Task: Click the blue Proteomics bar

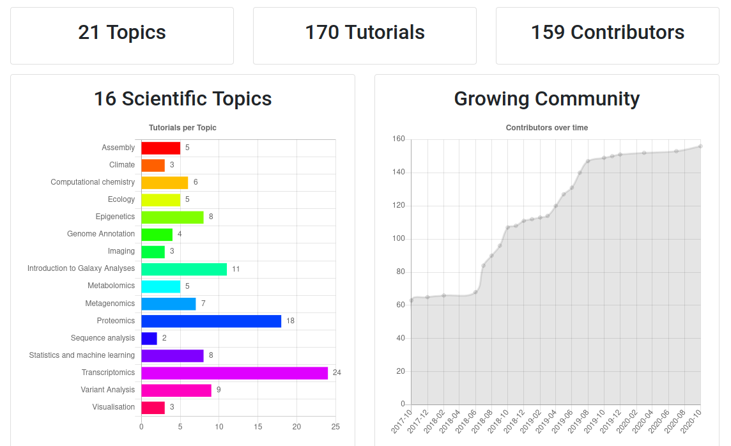Action: 212,321
